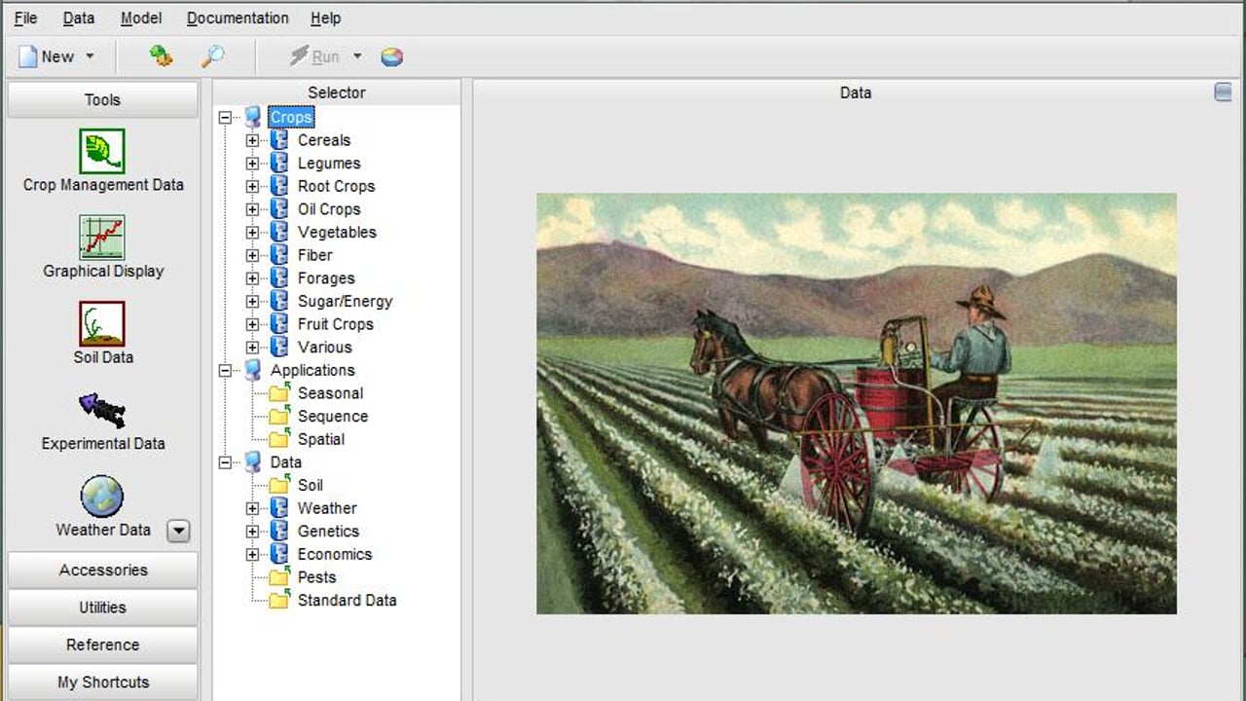Open the Reference panel

[x=102, y=645]
